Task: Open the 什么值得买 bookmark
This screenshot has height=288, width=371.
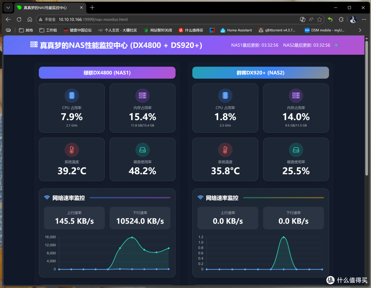Action: 191,30
